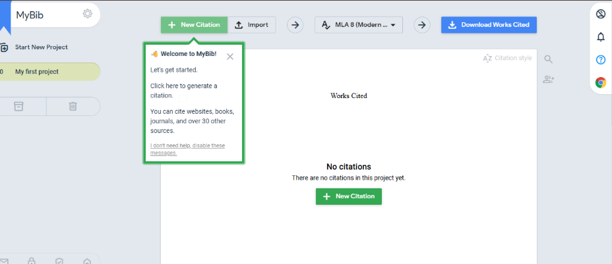The width and height of the screenshot is (612, 264).
Task: Click the home icon at sidebar bottom
Action: tap(87, 261)
